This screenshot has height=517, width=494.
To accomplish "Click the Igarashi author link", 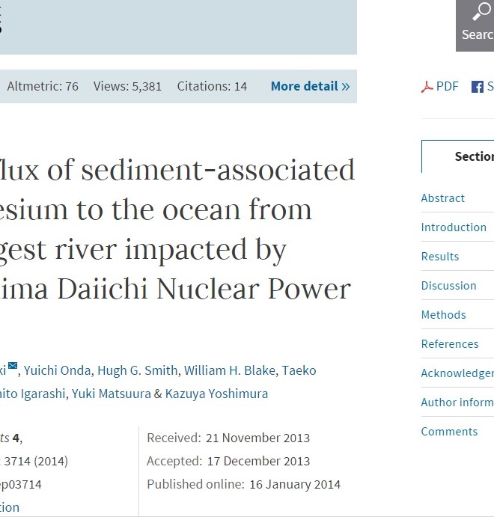I will coord(32,394).
